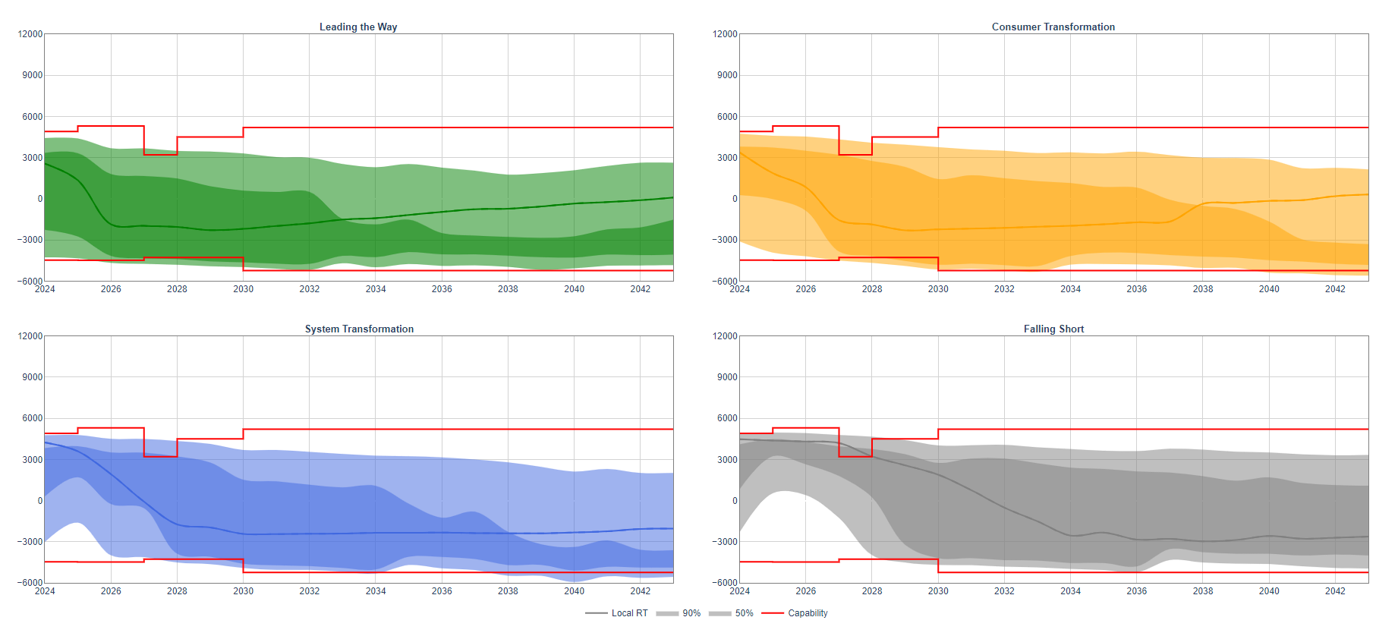Click the System Transformation chart title
The width and height of the screenshot is (1398, 636).
(359, 329)
